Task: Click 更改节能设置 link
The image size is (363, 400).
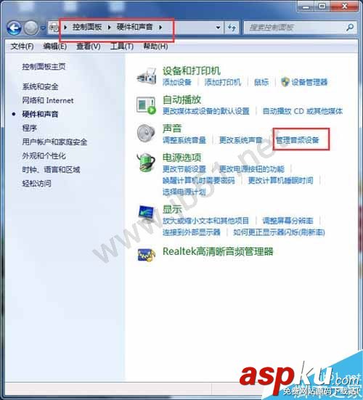Action: [x=184, y=169]
